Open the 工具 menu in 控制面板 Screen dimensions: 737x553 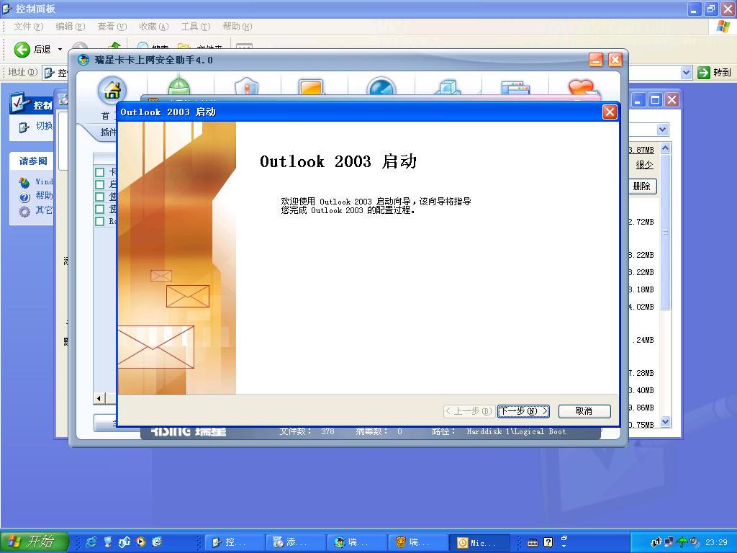click(196, 27)
